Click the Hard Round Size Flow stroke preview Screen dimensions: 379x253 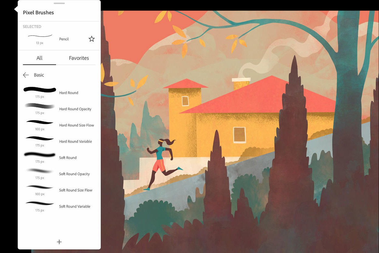point(40,122)
